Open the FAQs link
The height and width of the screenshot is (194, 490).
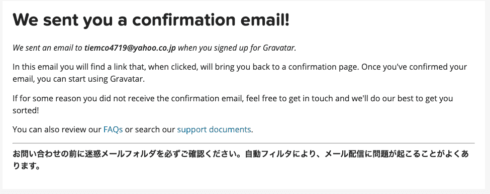pos(113,129)
